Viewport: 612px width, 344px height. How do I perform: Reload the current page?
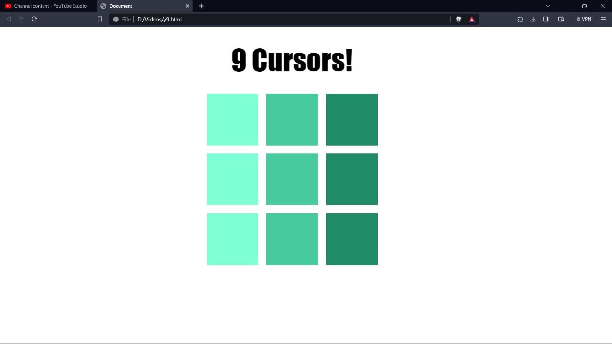(34, 19)
